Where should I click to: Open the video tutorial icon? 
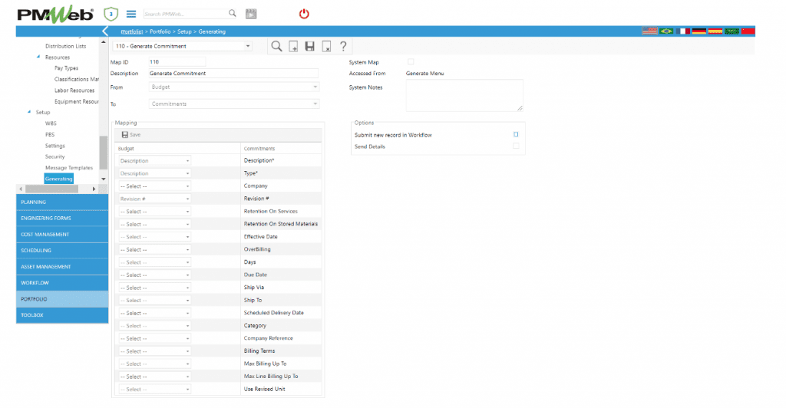[x=251, y=14]
